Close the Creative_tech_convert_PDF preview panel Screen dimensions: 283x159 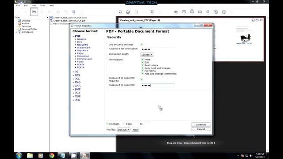click(x=261, y=20)
